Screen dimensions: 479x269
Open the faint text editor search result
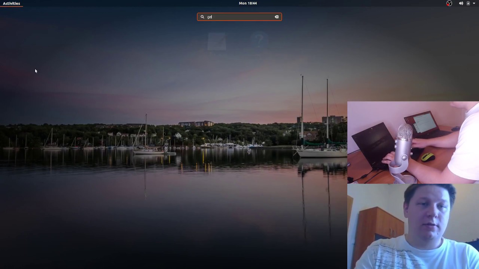click(217, 41)
